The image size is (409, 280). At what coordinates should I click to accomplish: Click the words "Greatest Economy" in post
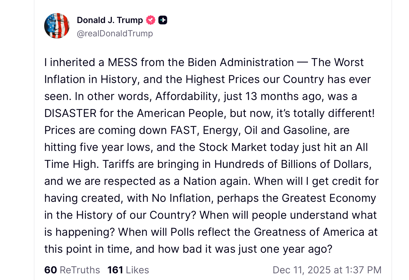(x=329, y=198)
